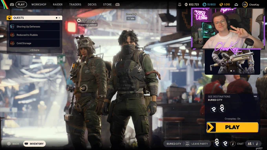The height and width of the screenshot is (150, 267).
Task: Expand destinations with the triple-arrow chevron
Action: [x=255, y=96]
